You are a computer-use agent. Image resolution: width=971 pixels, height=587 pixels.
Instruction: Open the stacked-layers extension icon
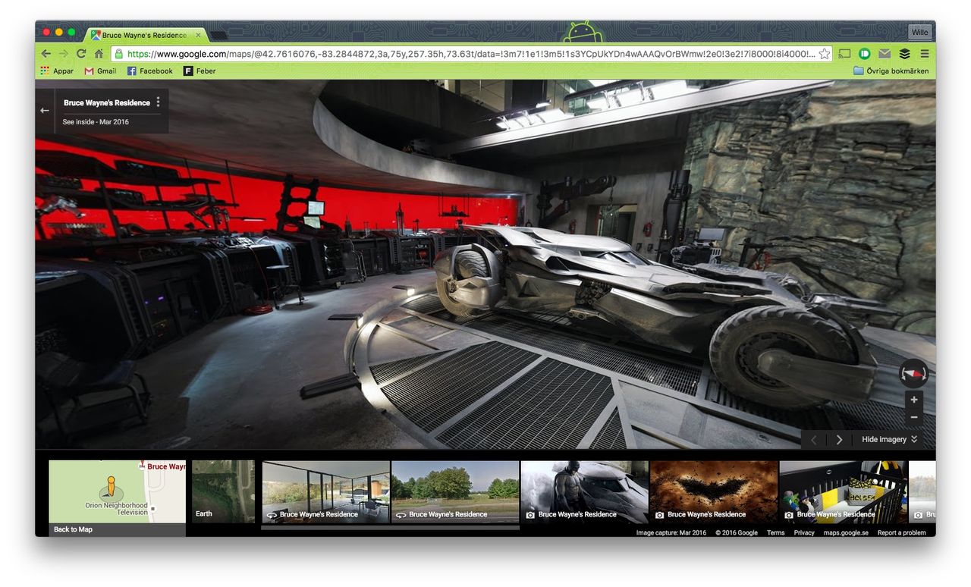pos(904,54)
